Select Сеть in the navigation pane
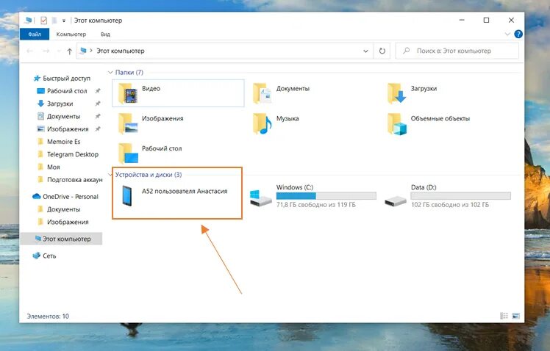550x351 pixels. click(x=44, y=256)
